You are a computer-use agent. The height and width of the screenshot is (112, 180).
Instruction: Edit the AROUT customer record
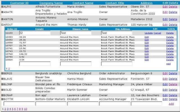tap(165, 24)
